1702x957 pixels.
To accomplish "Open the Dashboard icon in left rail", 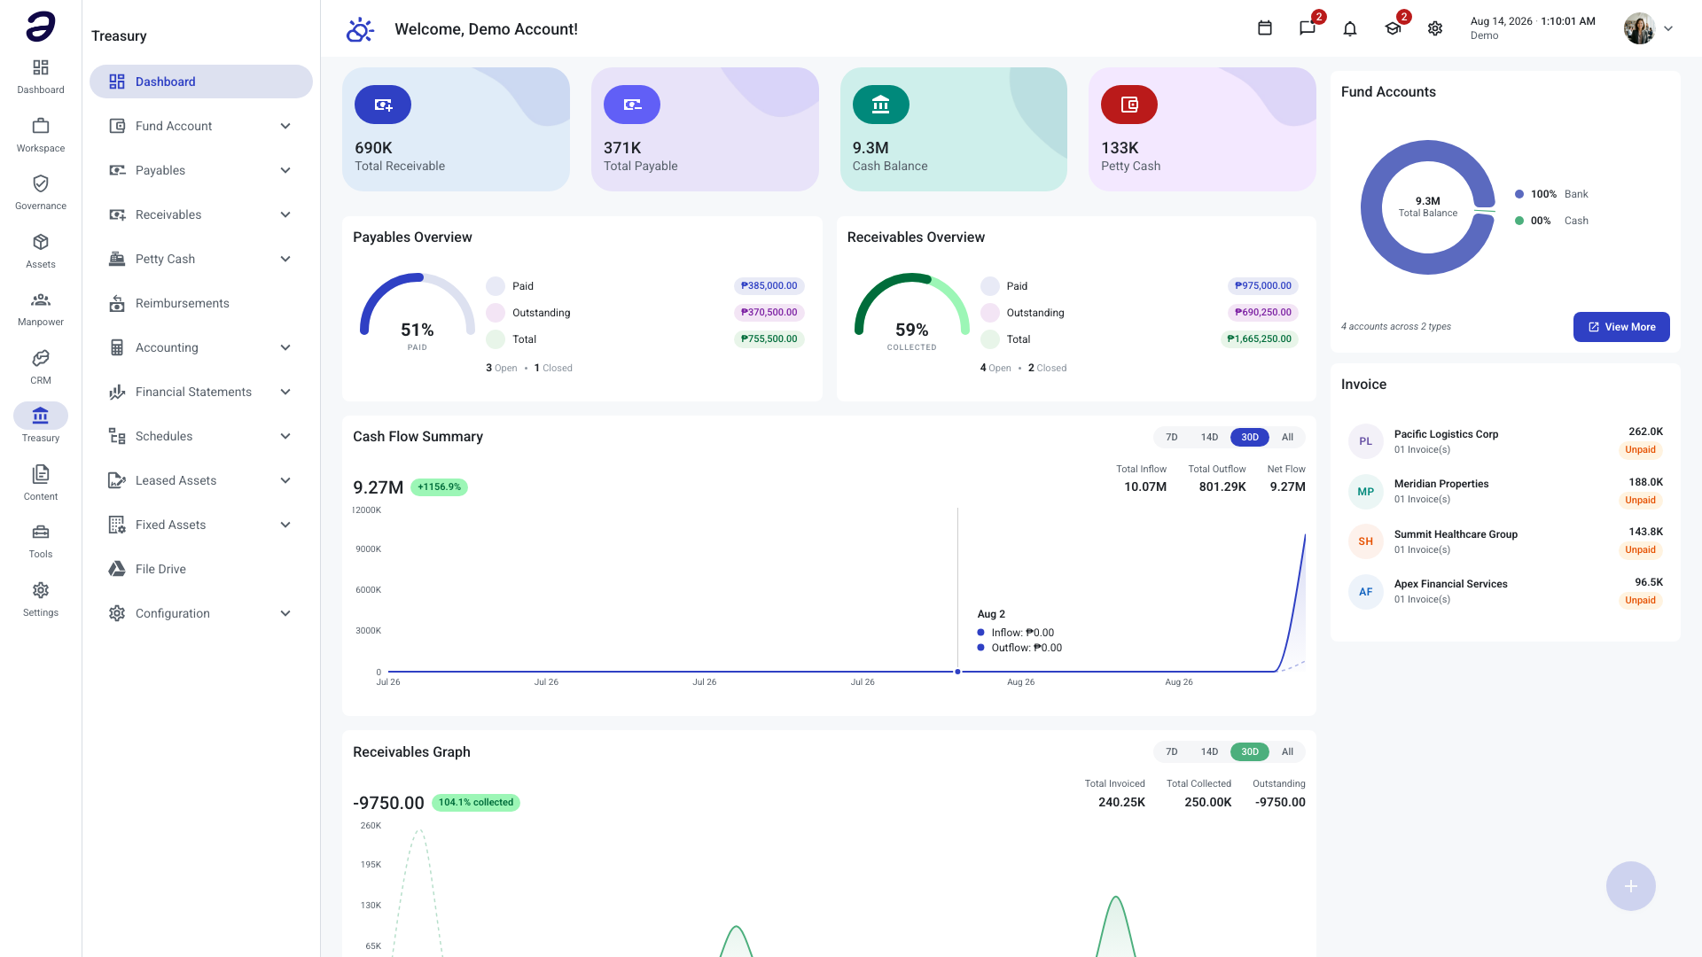I will pos(41,68).
